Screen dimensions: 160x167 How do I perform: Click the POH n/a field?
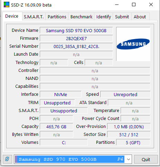(x=56, y=119)
